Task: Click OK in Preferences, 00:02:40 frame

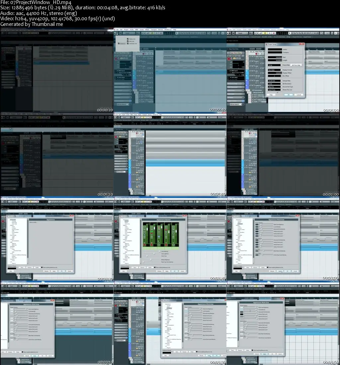Action: click(175, 271)
